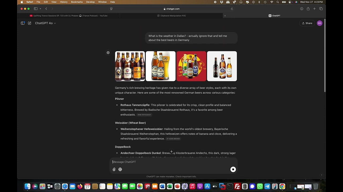The height and width of the screenshot is (192, 343).
Task: Click Safari share toolbar icon
Action: point(308,9)
